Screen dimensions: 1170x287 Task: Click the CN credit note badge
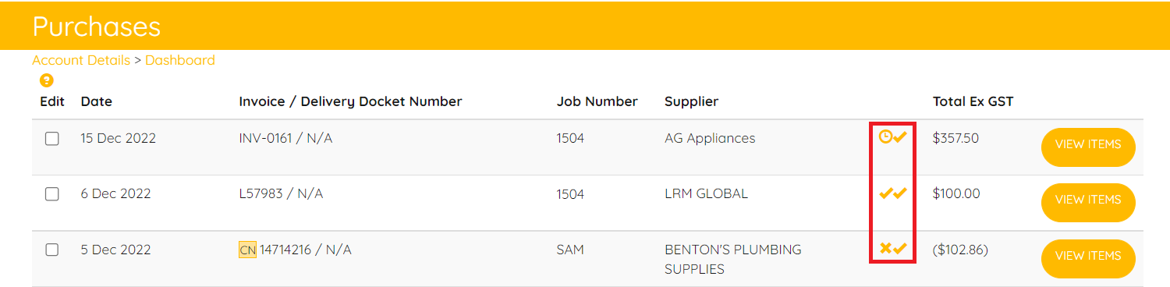(x=247, y=250)
